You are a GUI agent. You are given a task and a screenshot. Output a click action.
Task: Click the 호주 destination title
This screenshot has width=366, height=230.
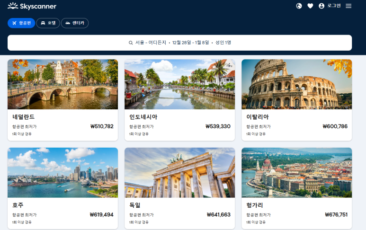(x=18, y=205)
